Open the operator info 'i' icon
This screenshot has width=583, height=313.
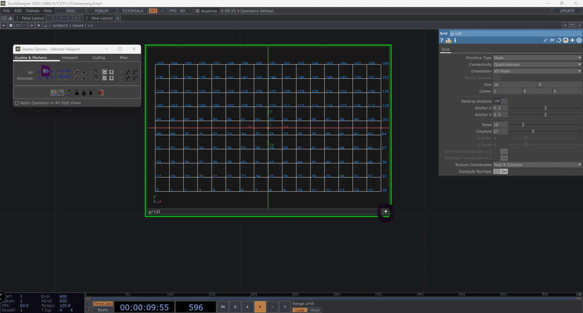tap(455, 40)
